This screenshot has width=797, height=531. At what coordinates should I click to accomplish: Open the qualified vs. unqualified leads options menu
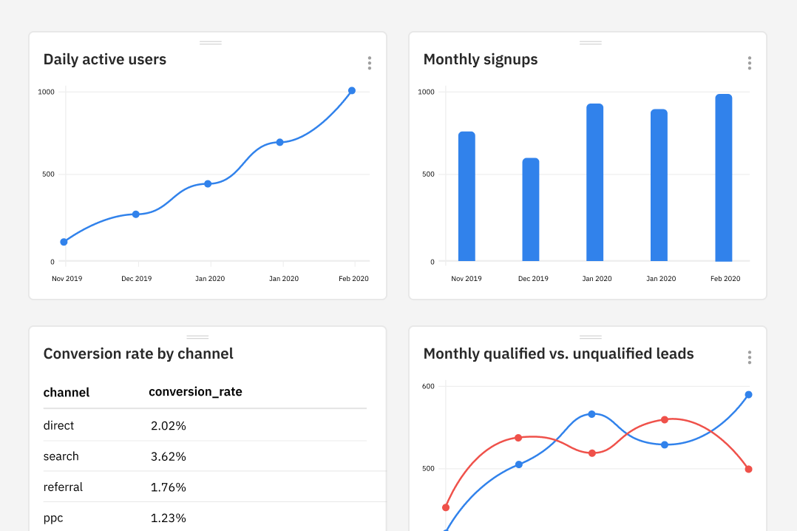pyautogui.click(x=749, y=357)
